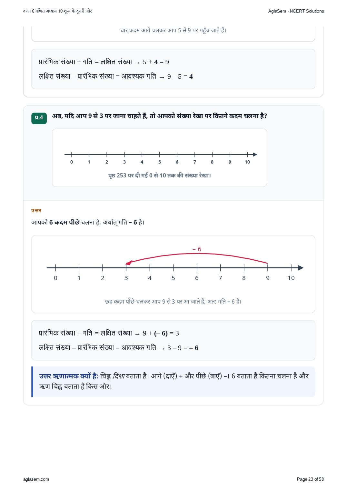Click the पृष्ठ 253 number line caption
This screenshot has height=491, width=347.
(x=160, y=175)
